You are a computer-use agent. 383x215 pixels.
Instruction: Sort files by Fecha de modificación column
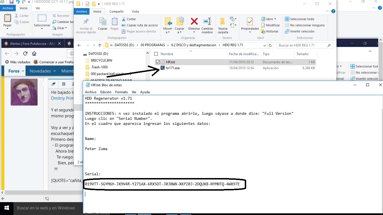click(x=244, y=54)
